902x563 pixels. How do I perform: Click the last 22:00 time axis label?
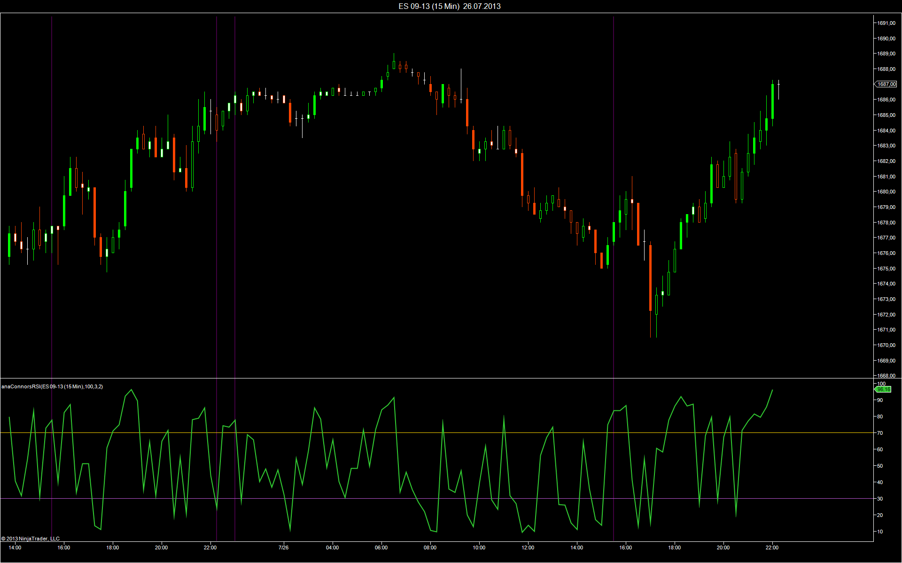(772, 548)
